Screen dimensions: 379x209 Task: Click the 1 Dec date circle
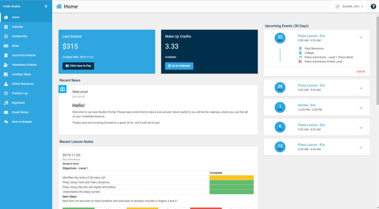[x=280, y=107]
